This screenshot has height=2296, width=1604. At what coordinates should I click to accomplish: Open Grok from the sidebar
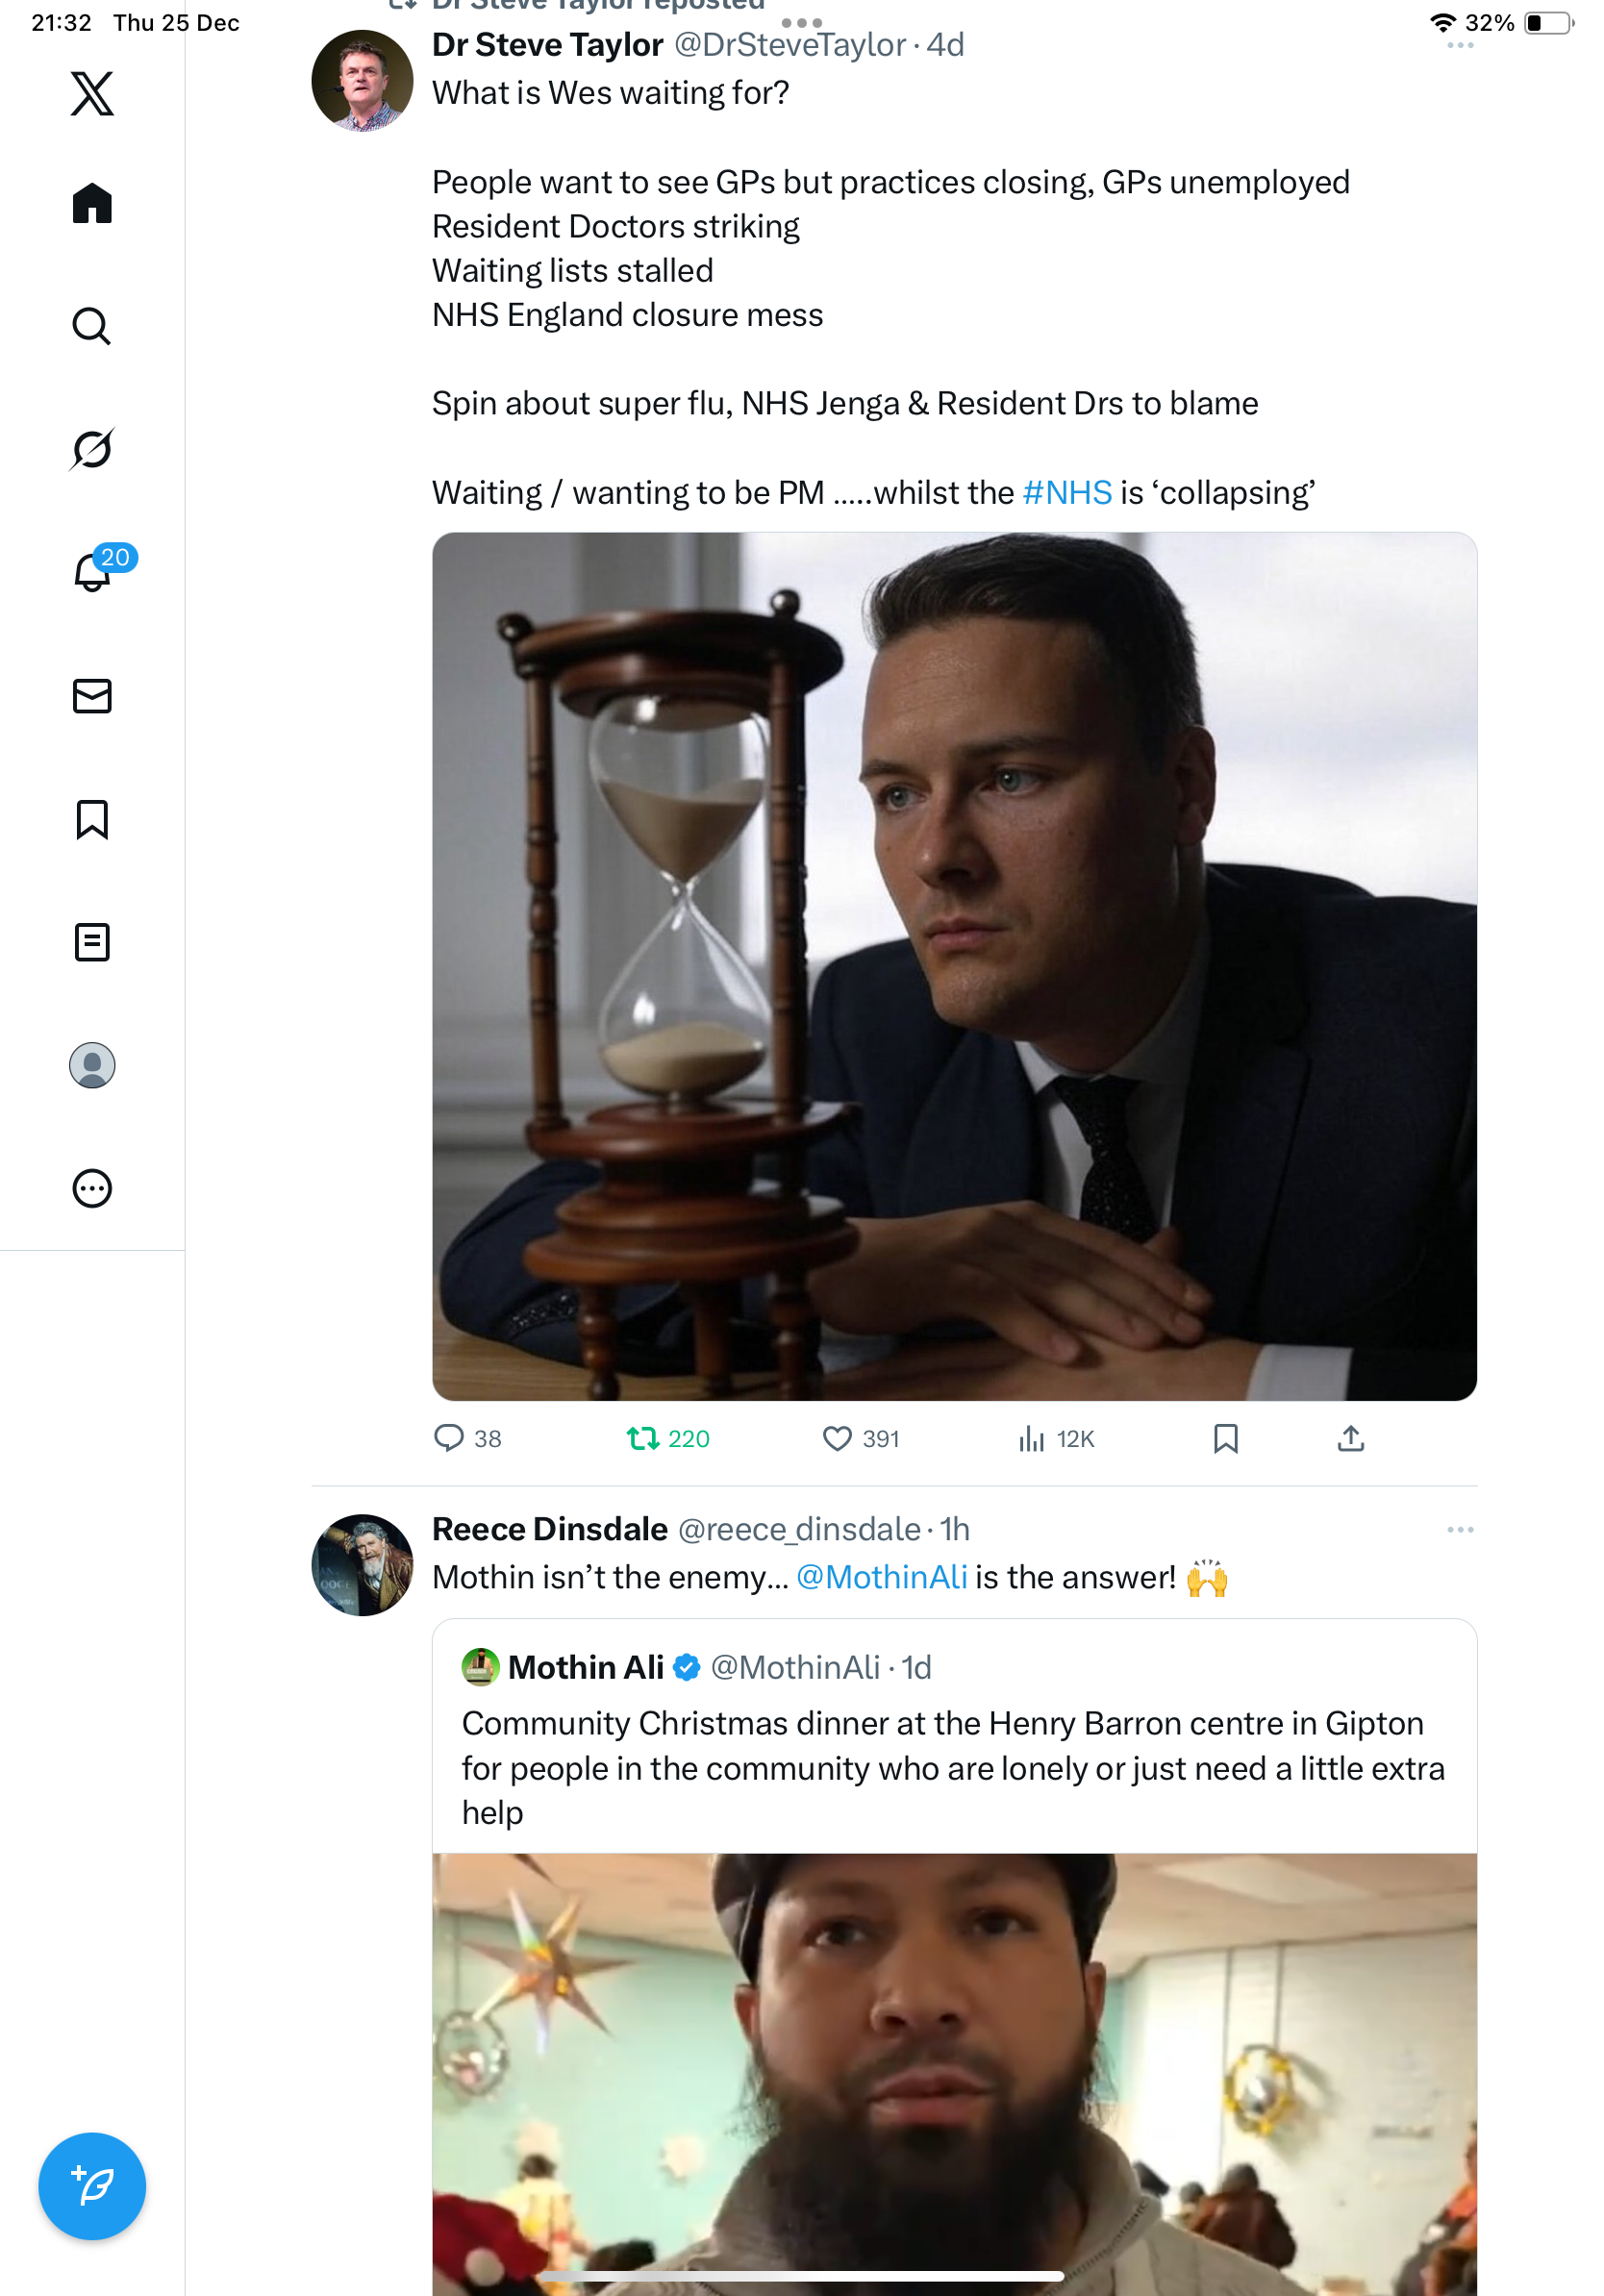coord(92,449)
